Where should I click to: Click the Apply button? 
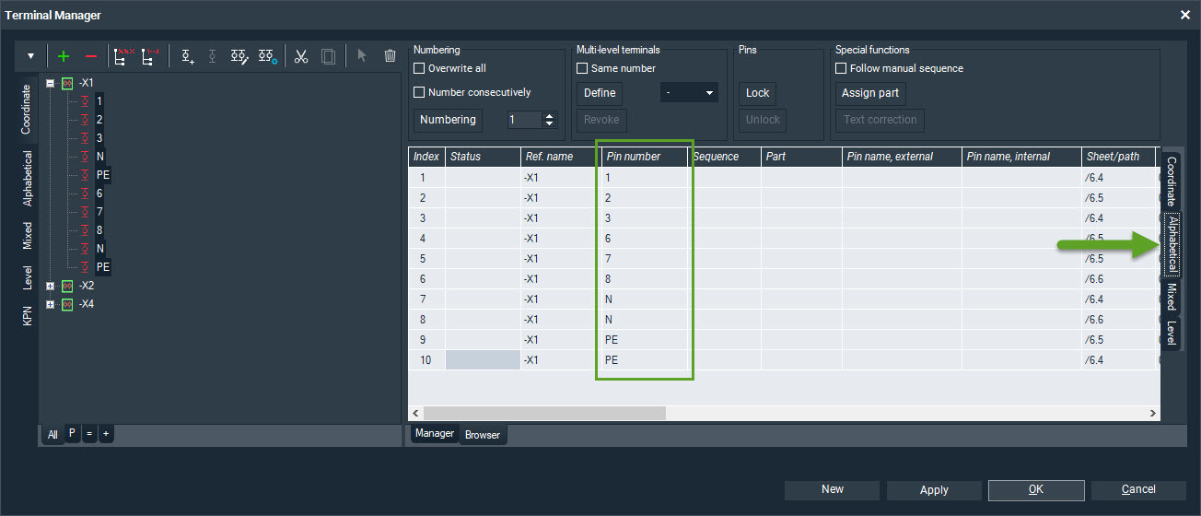934,489
